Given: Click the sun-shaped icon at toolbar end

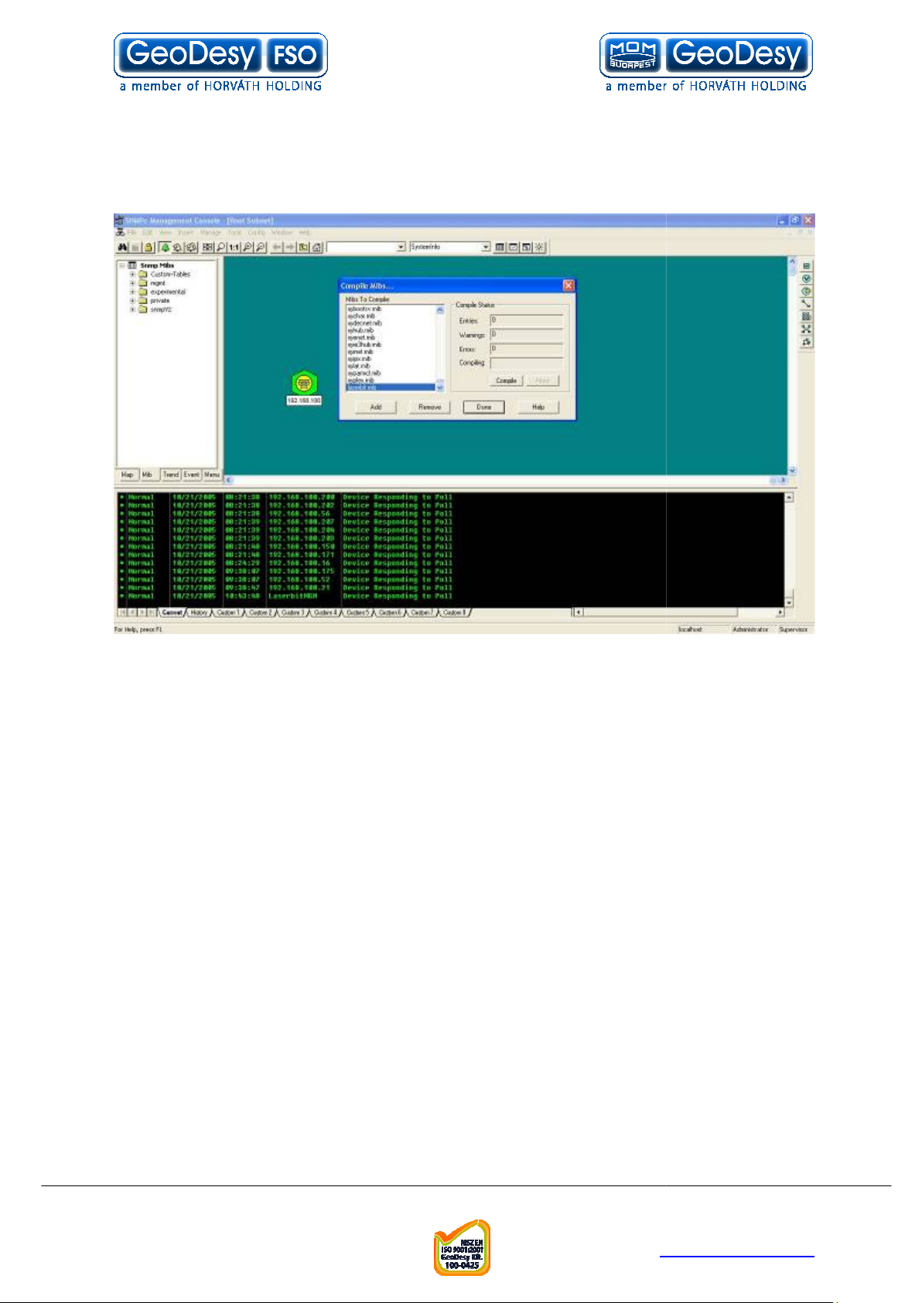Looking at the screenshot, I should pyautogui.click(x=540, y=247).
